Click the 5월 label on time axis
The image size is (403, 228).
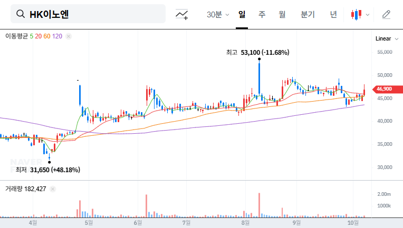[89, 223]
